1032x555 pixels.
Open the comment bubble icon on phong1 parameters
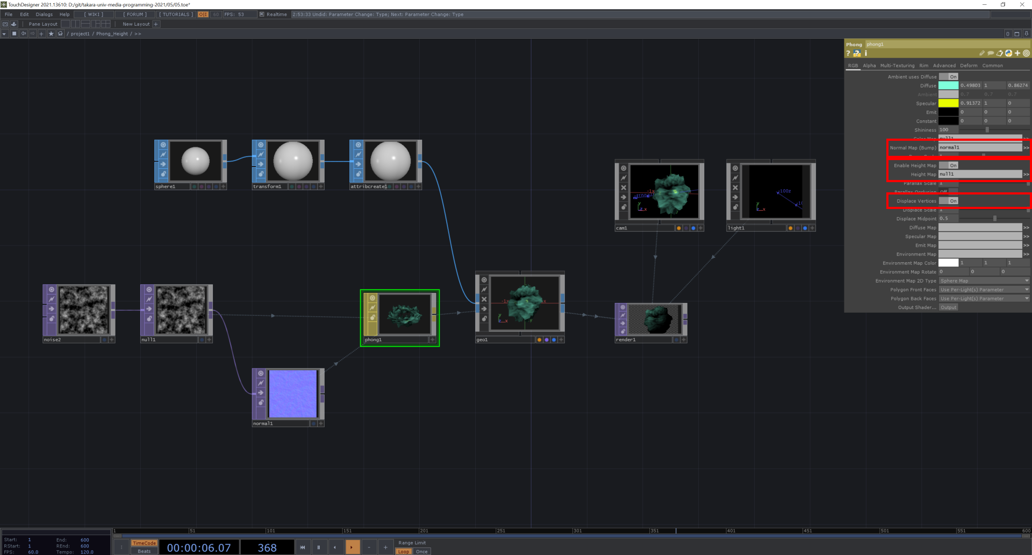click(x=991, y=53)
